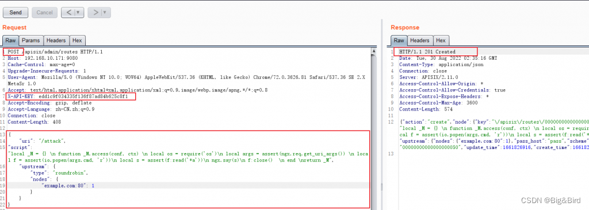Switch to the Response Headers tab

tap(419, 40)
